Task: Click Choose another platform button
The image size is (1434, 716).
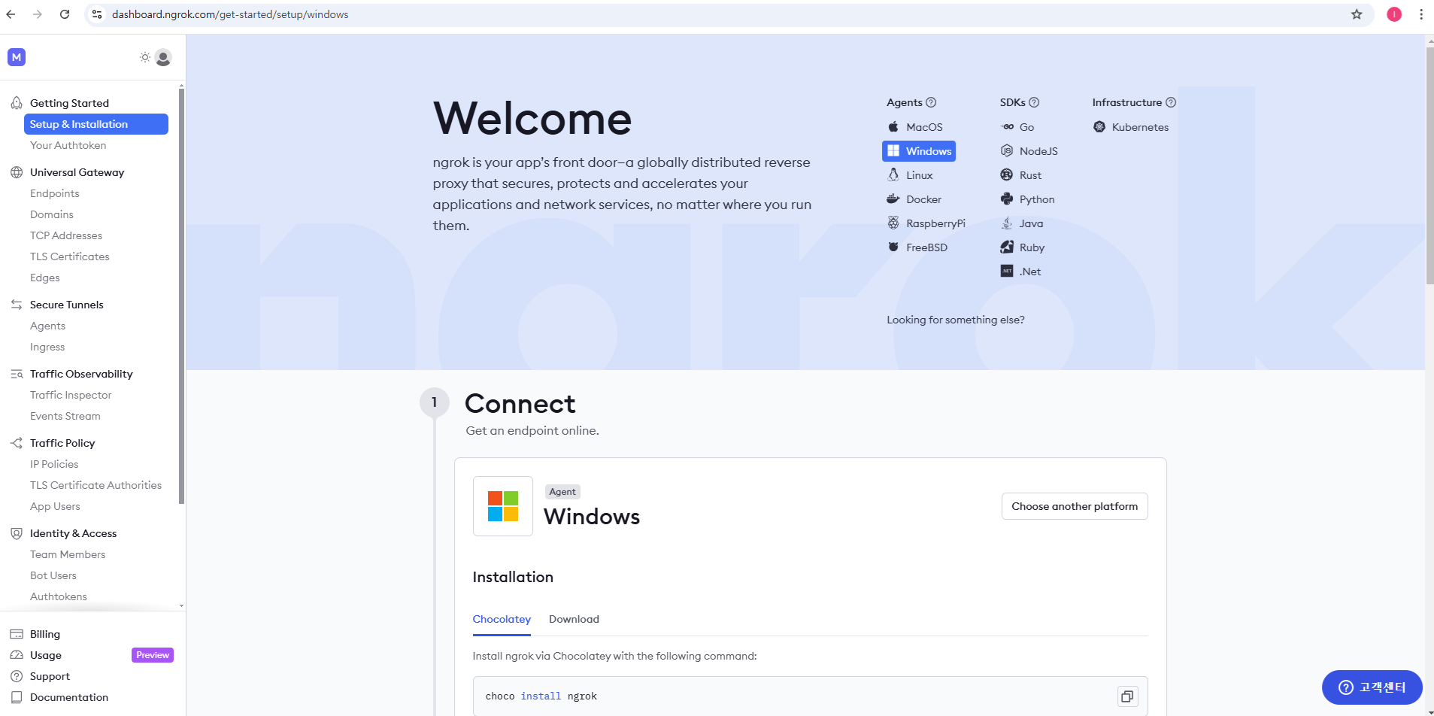Action: point(1075,506)
